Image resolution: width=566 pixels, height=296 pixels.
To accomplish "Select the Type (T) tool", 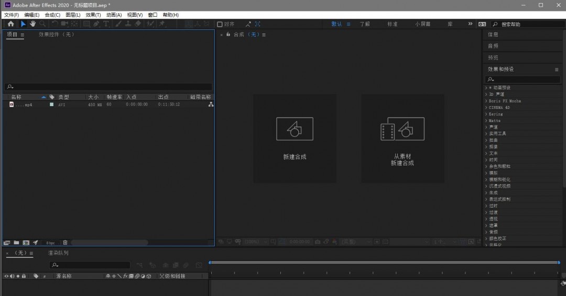I will [x=106, y=24].
